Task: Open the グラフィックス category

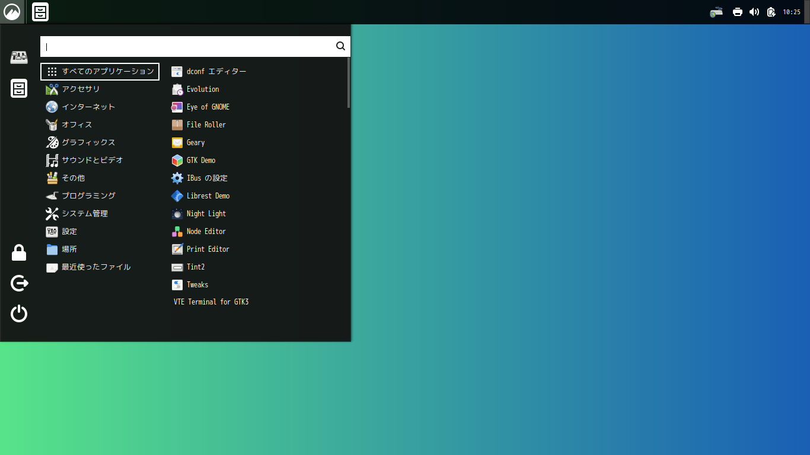Action: click(100, 142)
